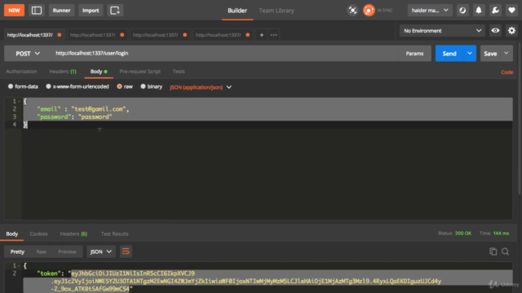
Task: Click the 144 ms time value
Action: tap(501, 234)
